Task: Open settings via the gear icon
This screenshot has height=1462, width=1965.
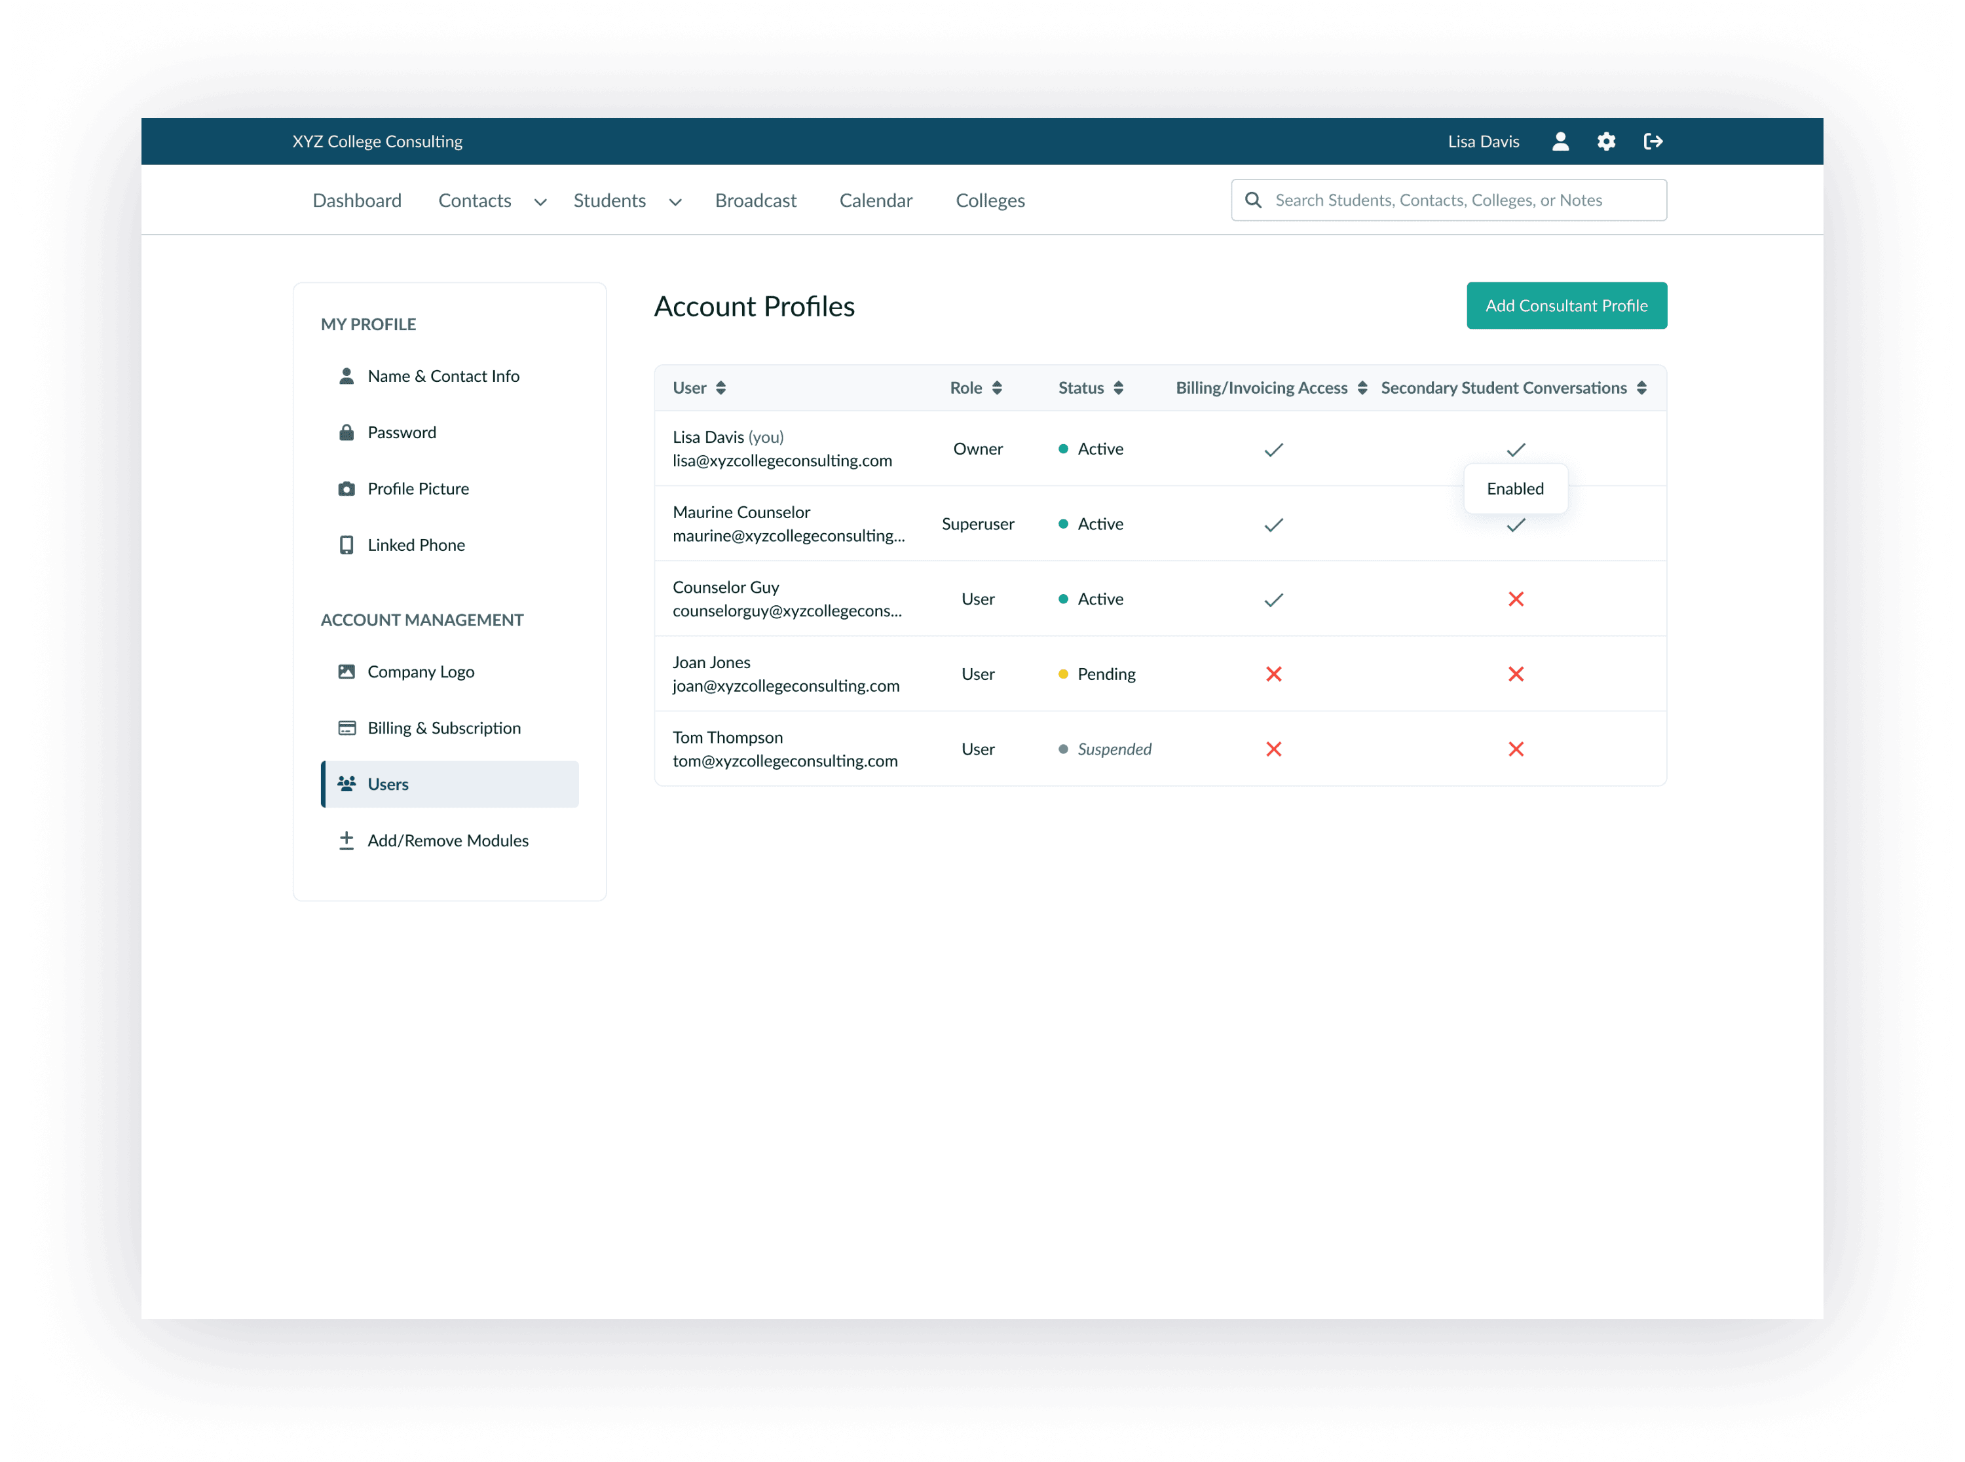Action: coord(1606,141)
